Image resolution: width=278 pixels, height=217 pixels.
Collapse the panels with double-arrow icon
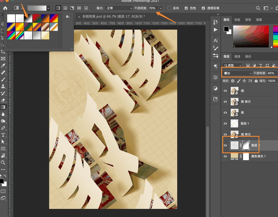pos(218,15)
